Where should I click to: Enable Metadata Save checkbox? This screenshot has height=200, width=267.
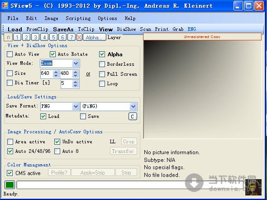[83, 117]
